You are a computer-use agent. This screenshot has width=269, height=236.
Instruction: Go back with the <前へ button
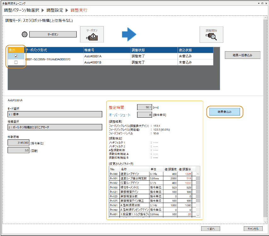click(x=211, y=229)
